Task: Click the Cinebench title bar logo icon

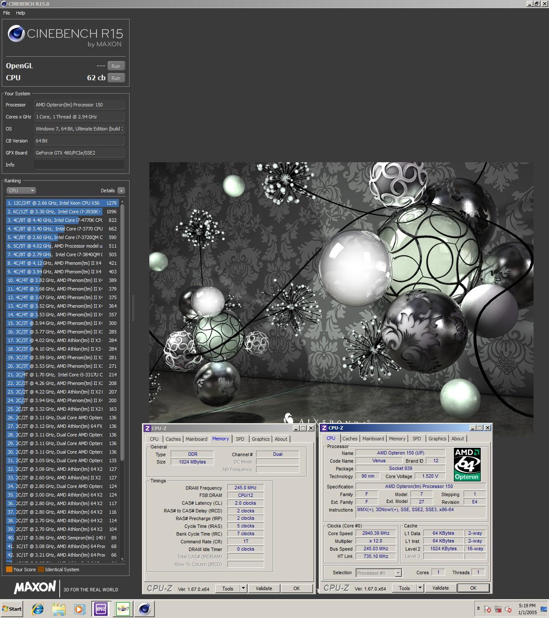Action: pos(4,3)
